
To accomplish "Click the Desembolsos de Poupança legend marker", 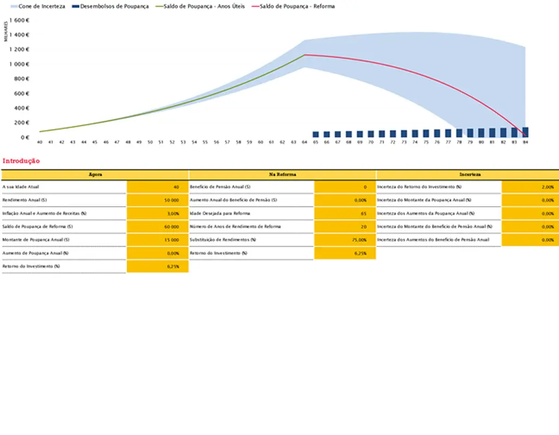I will click(x=76, y=7).
